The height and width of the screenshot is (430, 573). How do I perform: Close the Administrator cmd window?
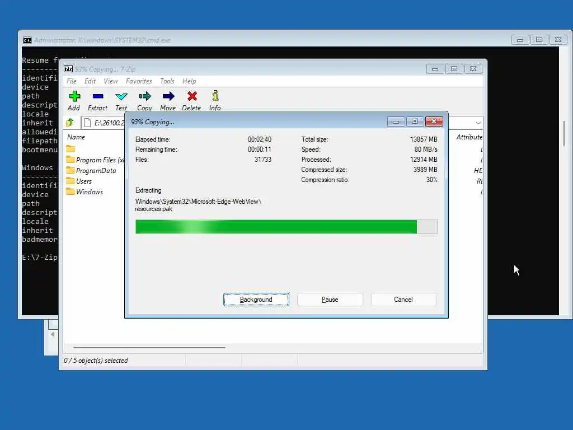tap(558, 40)
